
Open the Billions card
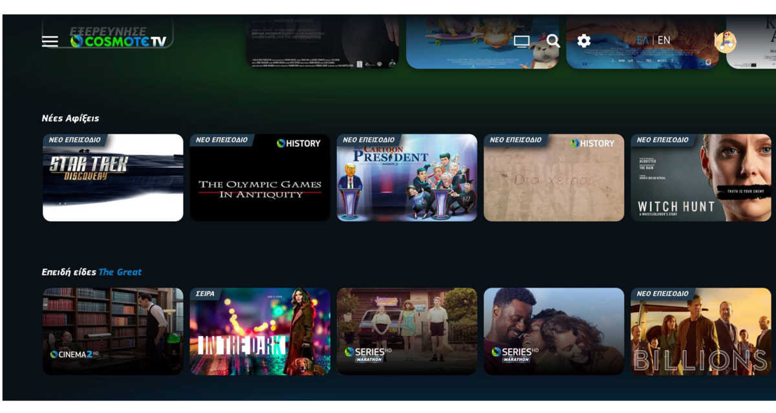point(701,332)
